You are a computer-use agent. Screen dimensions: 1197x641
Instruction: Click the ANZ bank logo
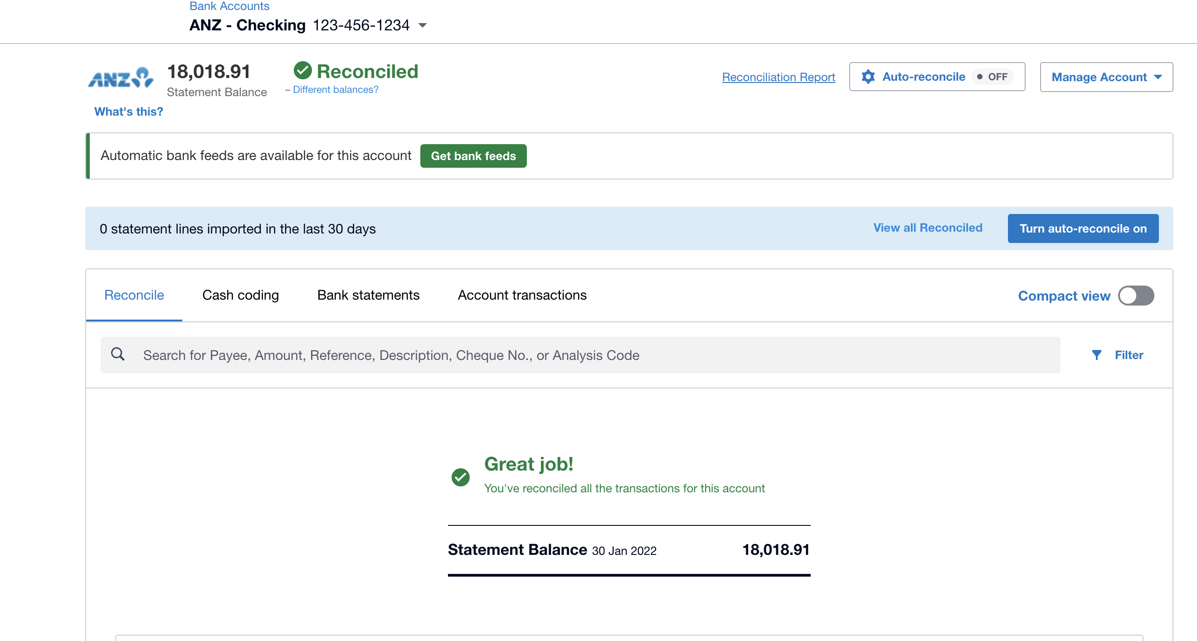121,78
